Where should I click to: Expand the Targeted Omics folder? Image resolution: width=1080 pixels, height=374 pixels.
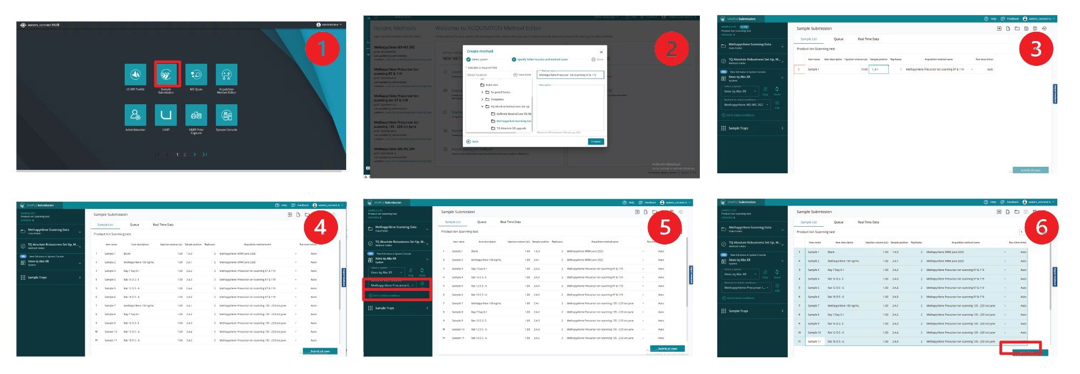[x=482, y=92]
